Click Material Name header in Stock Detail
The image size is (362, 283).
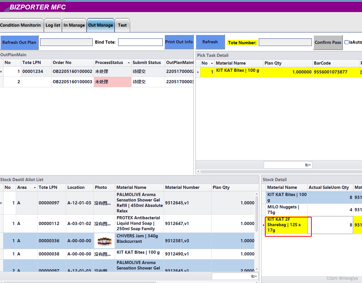click(x=287, y=187)
